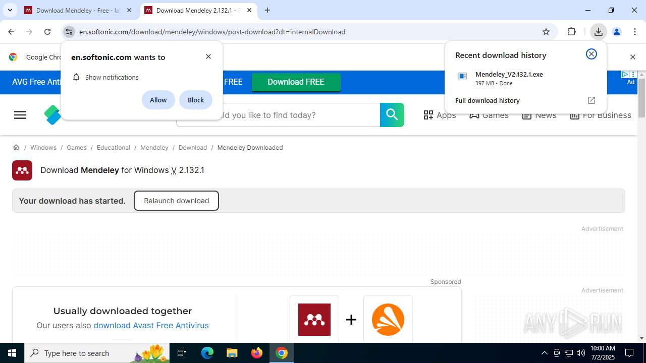Click the green Download FREE button

pos(296,82)
